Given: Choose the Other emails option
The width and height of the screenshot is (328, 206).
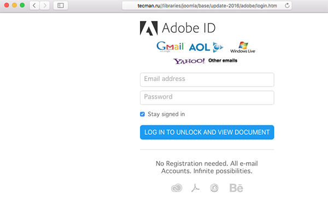Looking at the screenshot, I should (x=223, y=60).
